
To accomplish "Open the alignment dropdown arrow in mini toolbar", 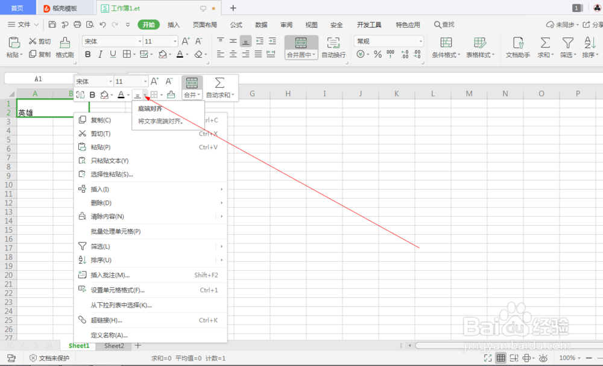I will tap(145, 95).
